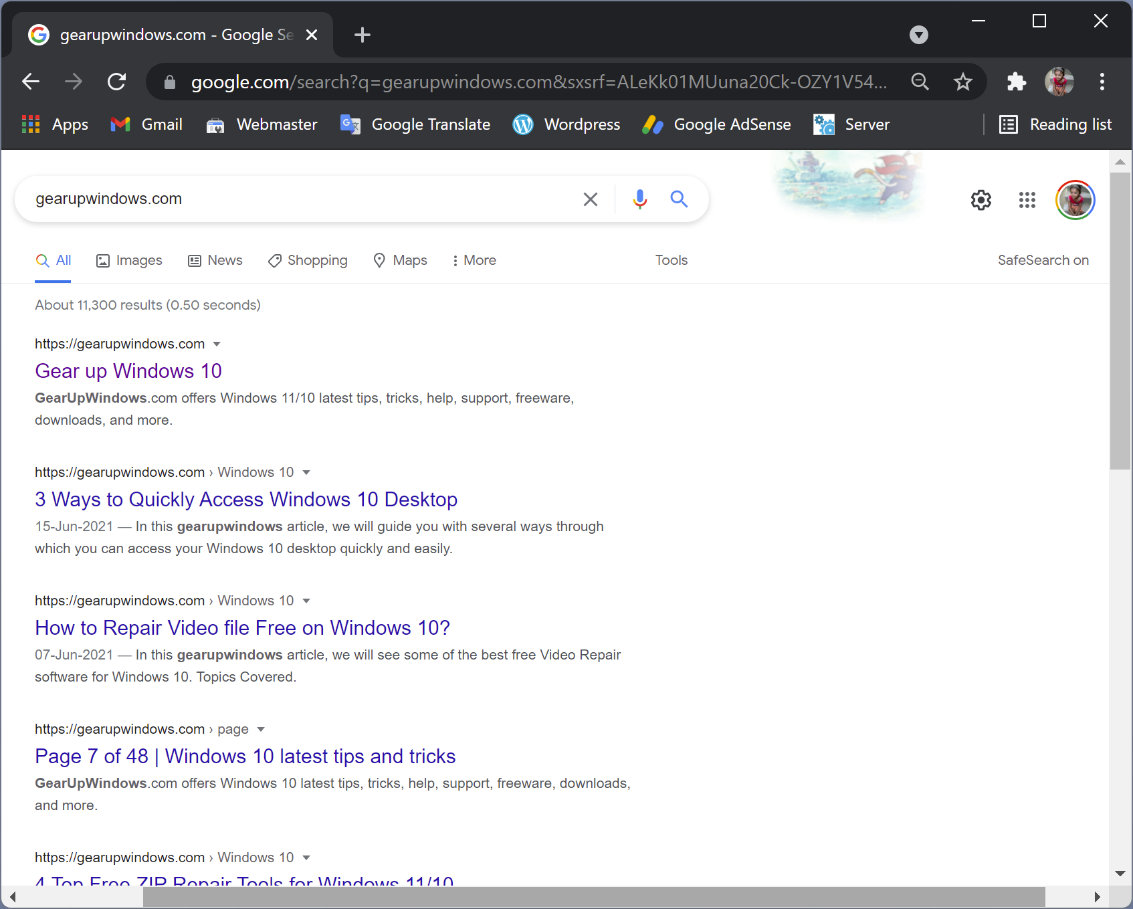This screenshot has height=909, width=1133.
Task: Expand dropdown arrow beside Repair Video result URL
Action: point(306,601)
